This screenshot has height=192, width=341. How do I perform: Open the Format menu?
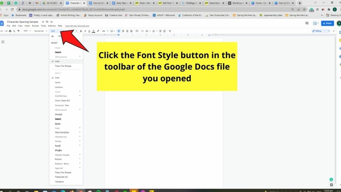35,26
